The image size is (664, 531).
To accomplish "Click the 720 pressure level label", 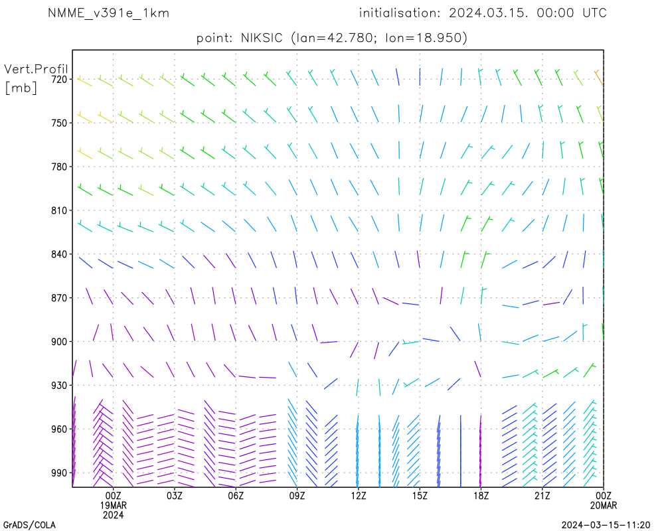I will [x=60, y=79].
